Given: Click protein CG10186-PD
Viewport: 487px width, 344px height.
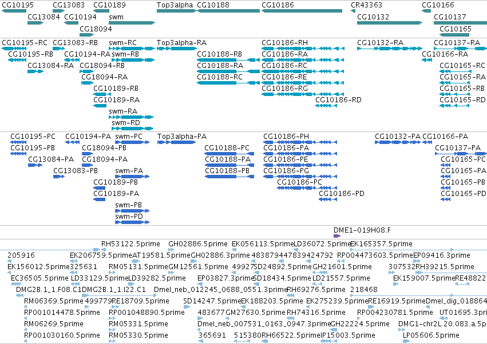Looking at the screenshot, I should tap(342, 194).
